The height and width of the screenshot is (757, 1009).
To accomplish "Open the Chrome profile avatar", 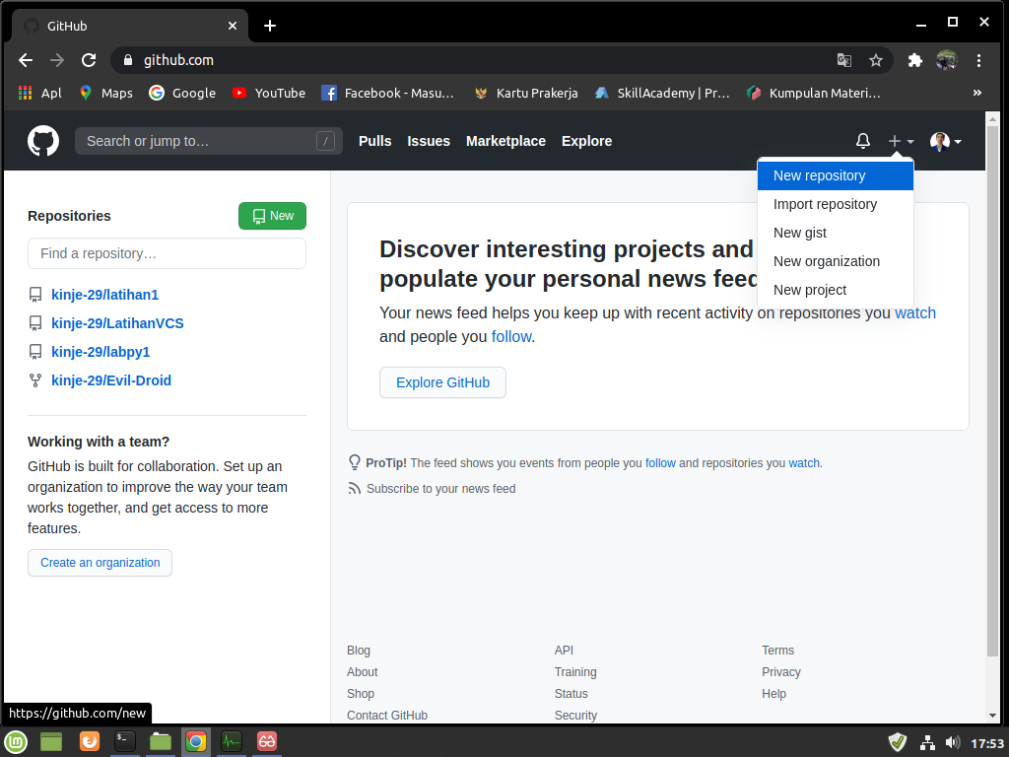I will [947, 60].
